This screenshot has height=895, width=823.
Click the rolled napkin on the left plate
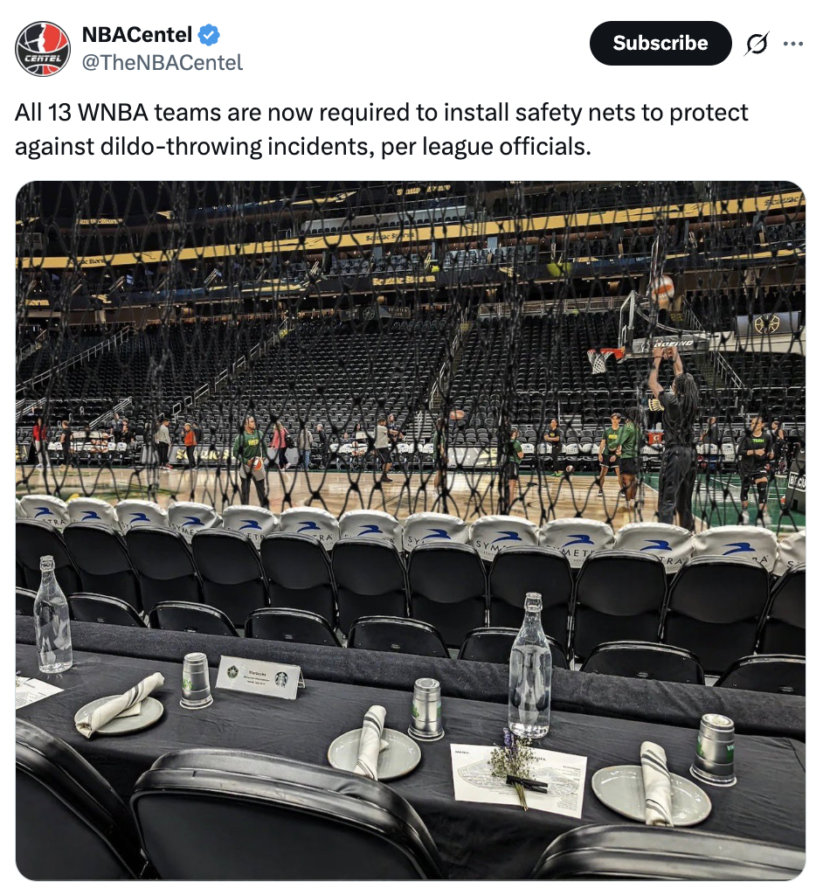121,703
